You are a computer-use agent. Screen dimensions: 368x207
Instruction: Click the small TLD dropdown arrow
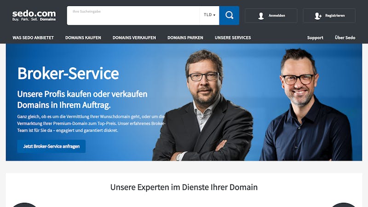click(x=214, y=15)
